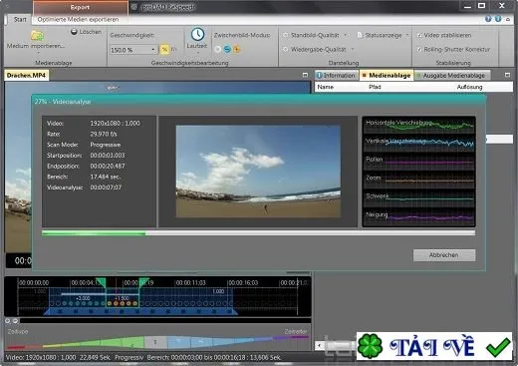
Task: Switch speed unit to f/s
Action: point(173,50)
